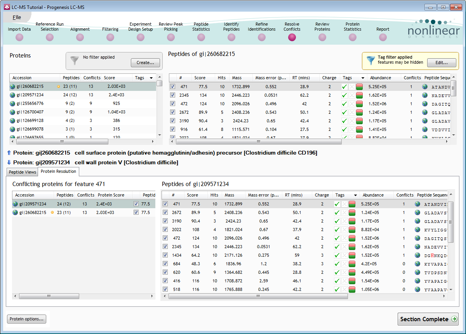The height and width of the screenshot is (334, 466).
Task: Click the Peptides column header in Proteins table
Action: pyautogui.click(x=71, y=78)
